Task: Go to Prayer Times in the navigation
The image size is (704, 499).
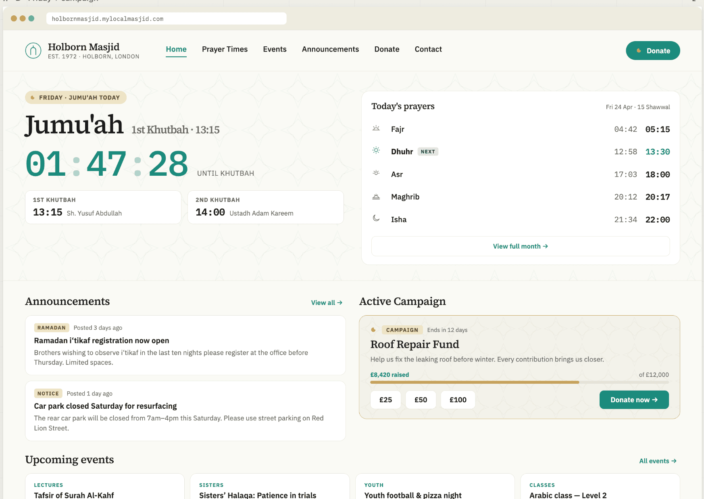Action: [225, 49]
